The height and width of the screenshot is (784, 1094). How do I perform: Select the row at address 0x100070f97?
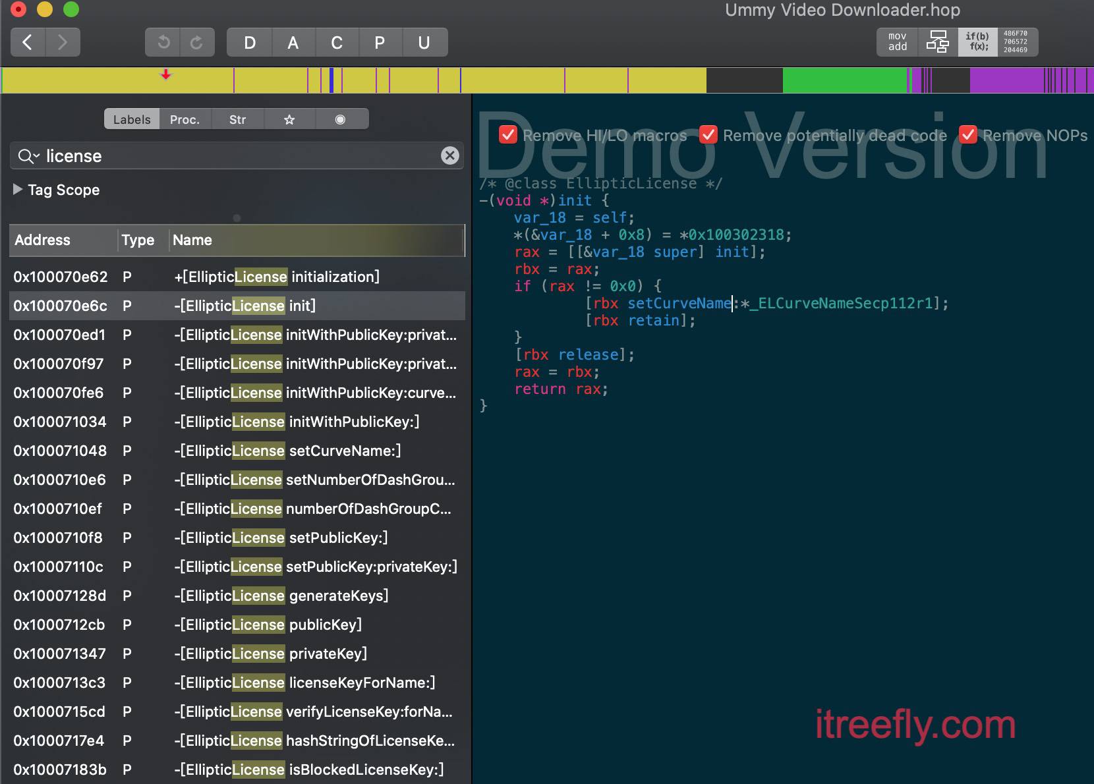point(237,364)
